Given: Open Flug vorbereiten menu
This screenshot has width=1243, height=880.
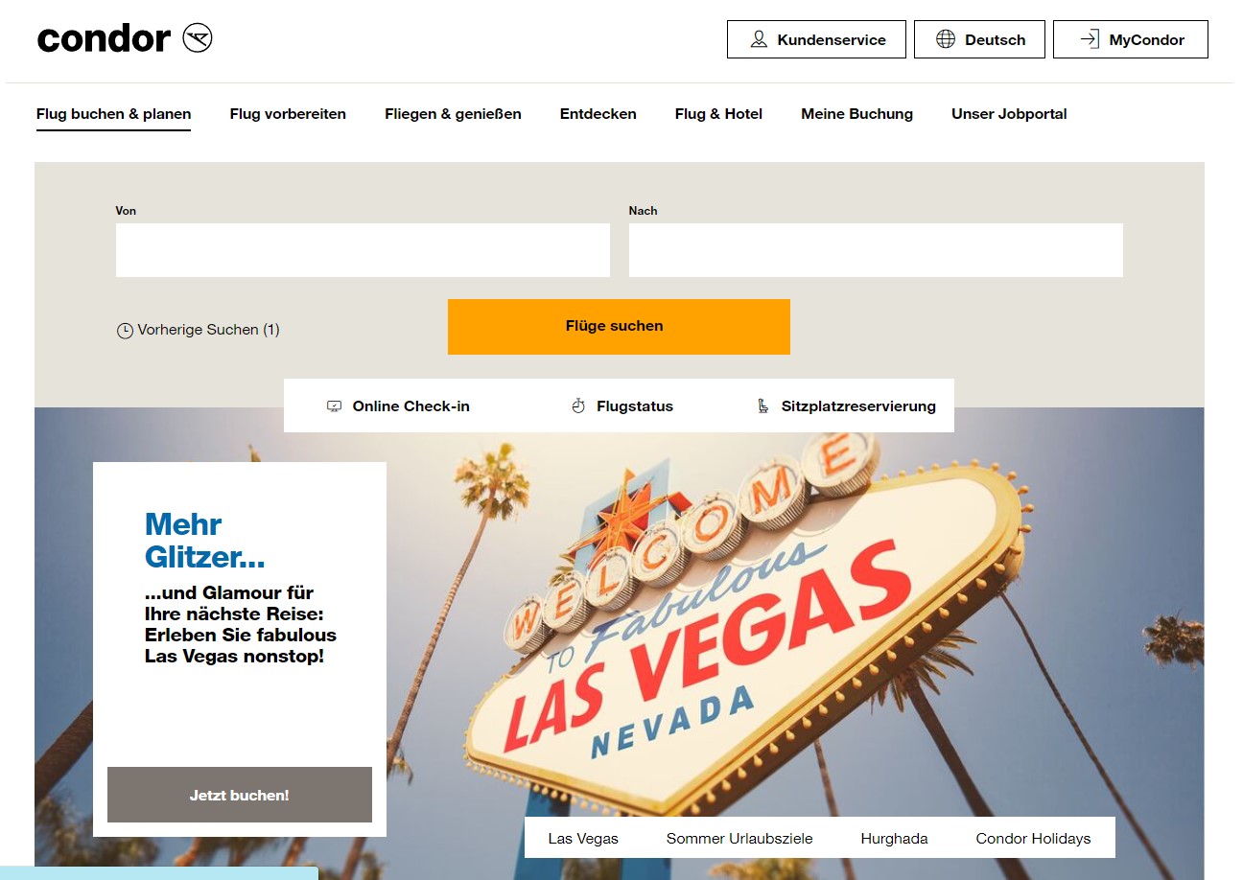Looking at the screenshot, I should point(288,114).
